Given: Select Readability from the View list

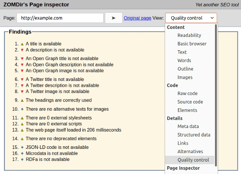Looking at the screenshot, I should pyautogui.click(x=189, y=35).
